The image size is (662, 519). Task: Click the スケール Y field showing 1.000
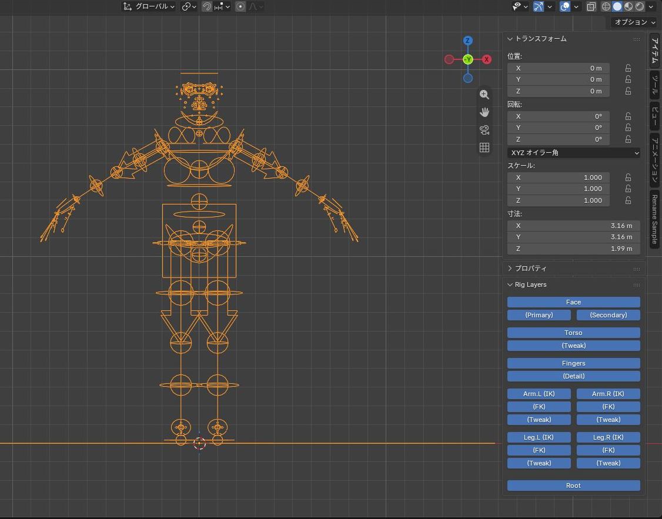tap(558, 189)
